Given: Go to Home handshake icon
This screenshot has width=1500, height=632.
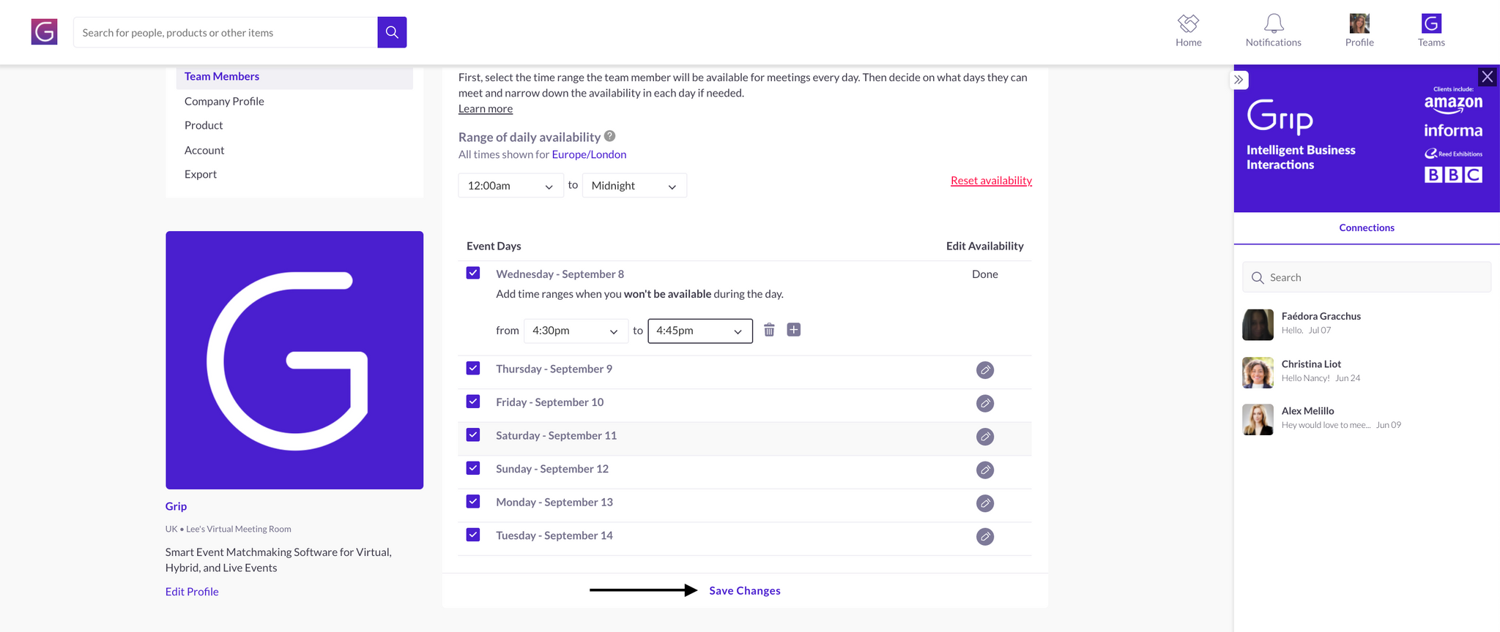Looking at the screenshot, I should click(x=1188, y=24).
